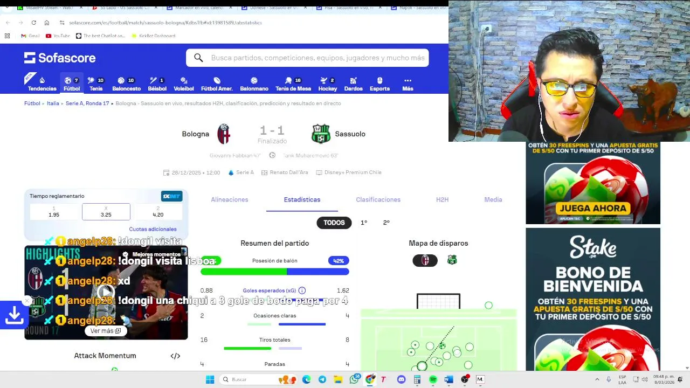Open the Windows Start menu
Image resolution: width=690 pixels, height=388 pixels.
point(210,379)
